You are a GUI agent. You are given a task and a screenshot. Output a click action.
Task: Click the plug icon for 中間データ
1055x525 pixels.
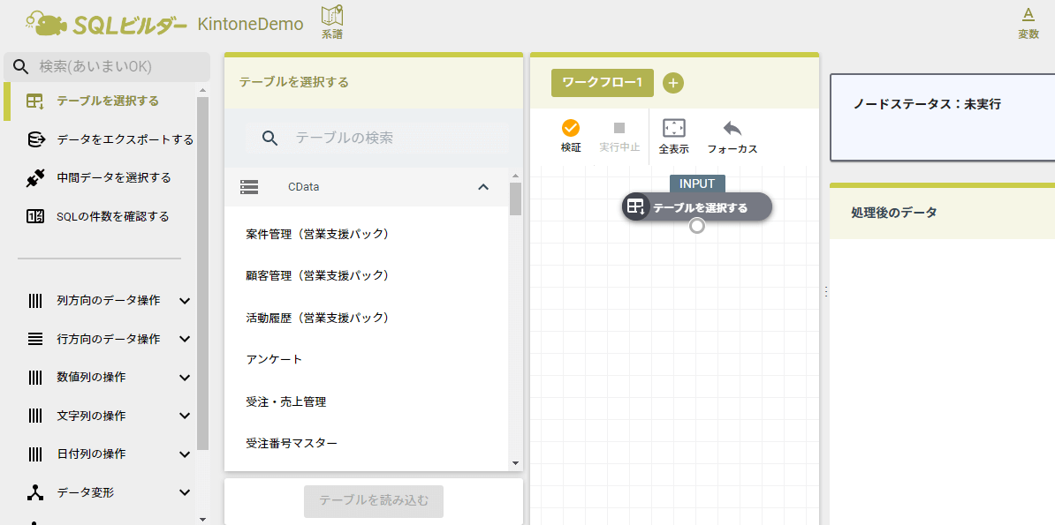pyautogui.click(x=35, y=178)
